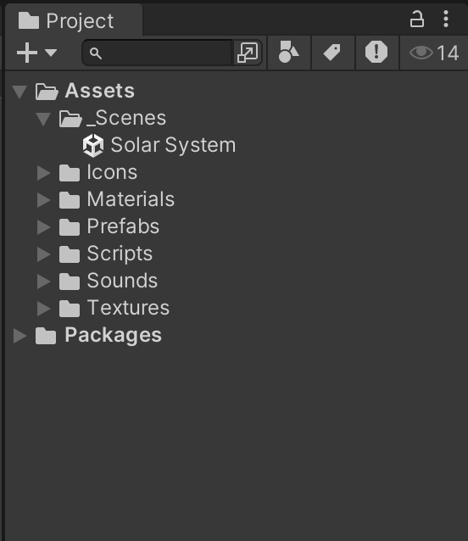Toggle the Project panel lock
468x541 pixels.
pos(416,19)
